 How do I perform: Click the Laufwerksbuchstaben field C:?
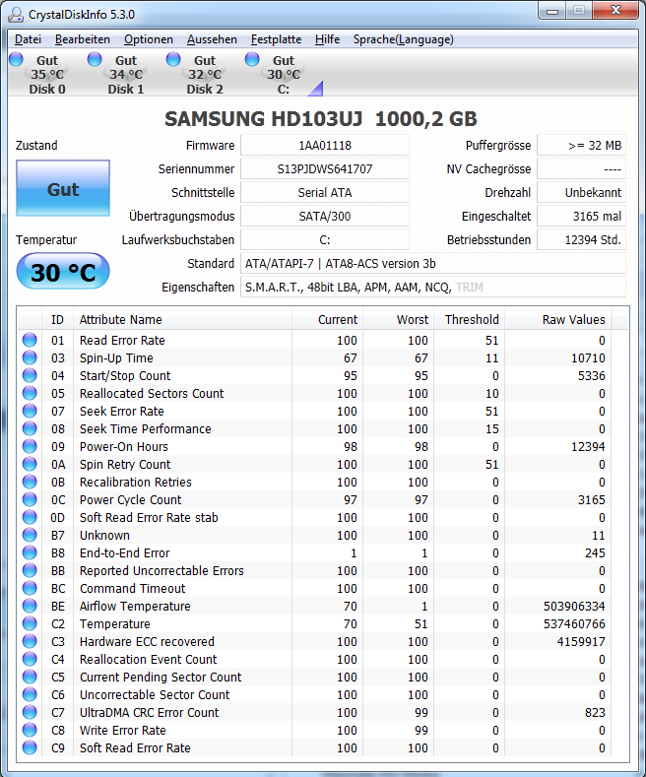click(325, 240)
